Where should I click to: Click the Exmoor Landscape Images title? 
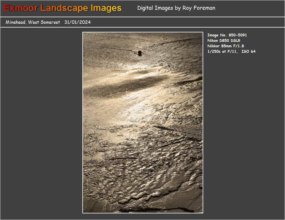(63, 8)
